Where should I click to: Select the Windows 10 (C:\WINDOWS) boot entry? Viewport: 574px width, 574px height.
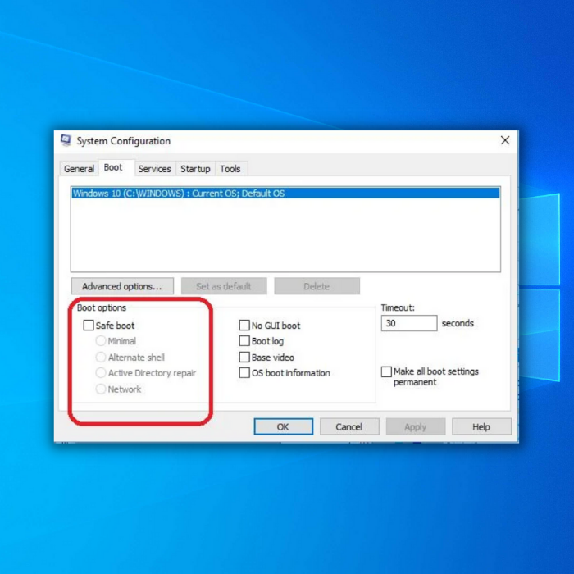pyautogui.click(x=285, y=194)
